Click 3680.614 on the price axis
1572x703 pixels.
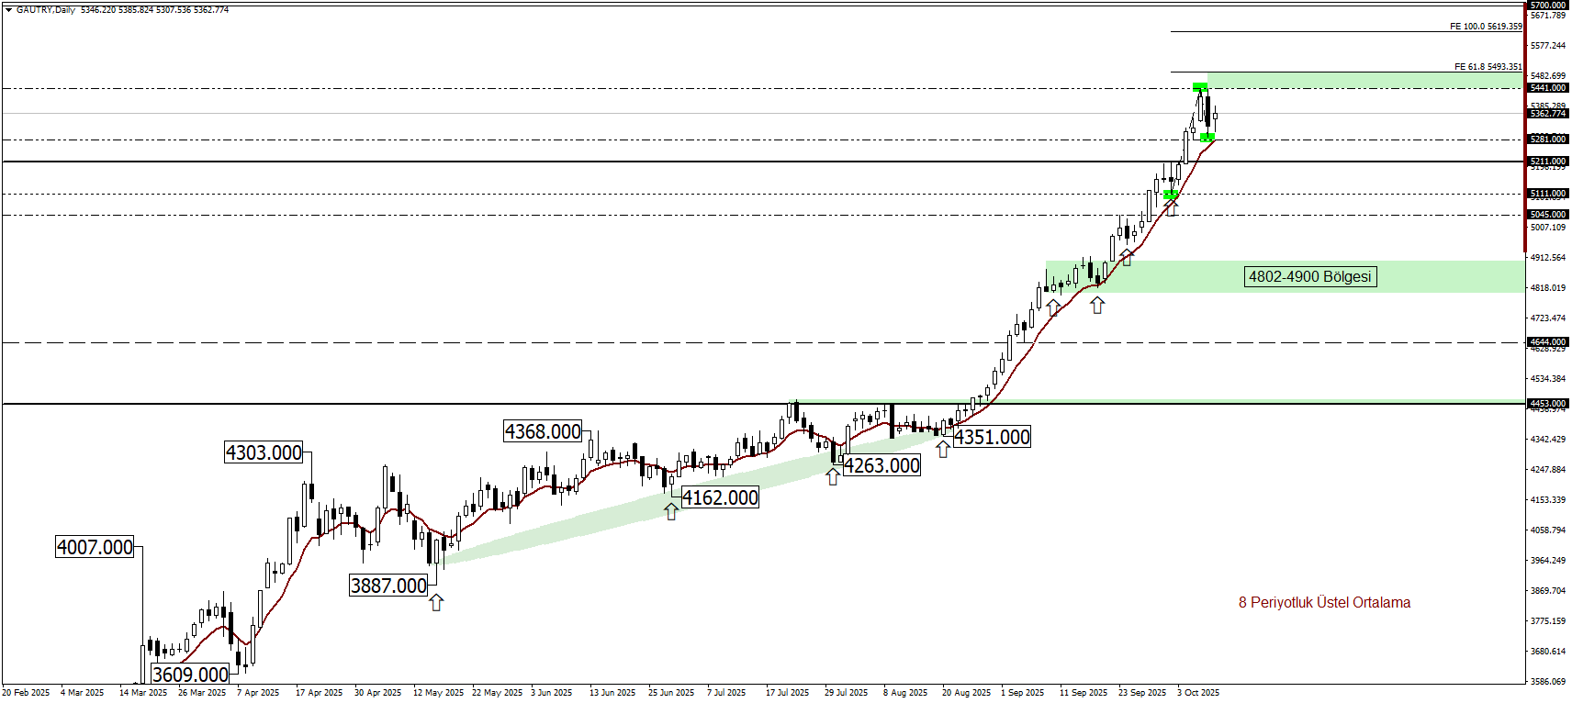(x=1548, y=652)
